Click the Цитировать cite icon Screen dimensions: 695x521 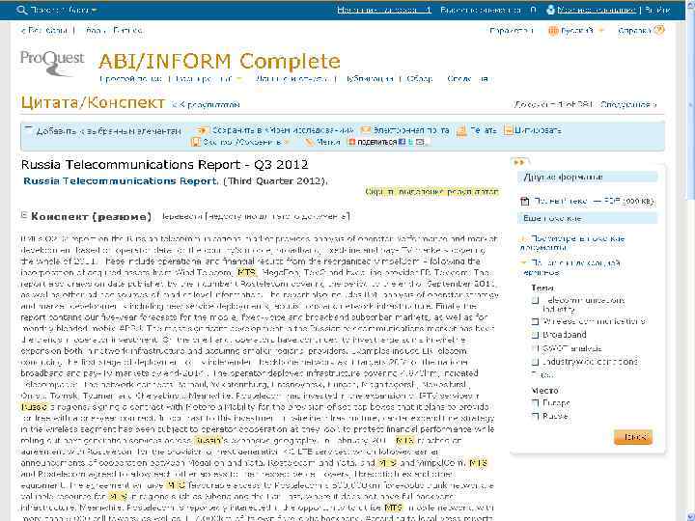(509, 130)
